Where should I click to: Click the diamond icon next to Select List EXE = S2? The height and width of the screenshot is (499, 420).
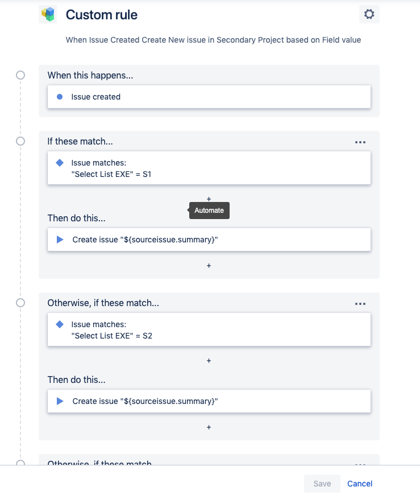coord(59,324)
